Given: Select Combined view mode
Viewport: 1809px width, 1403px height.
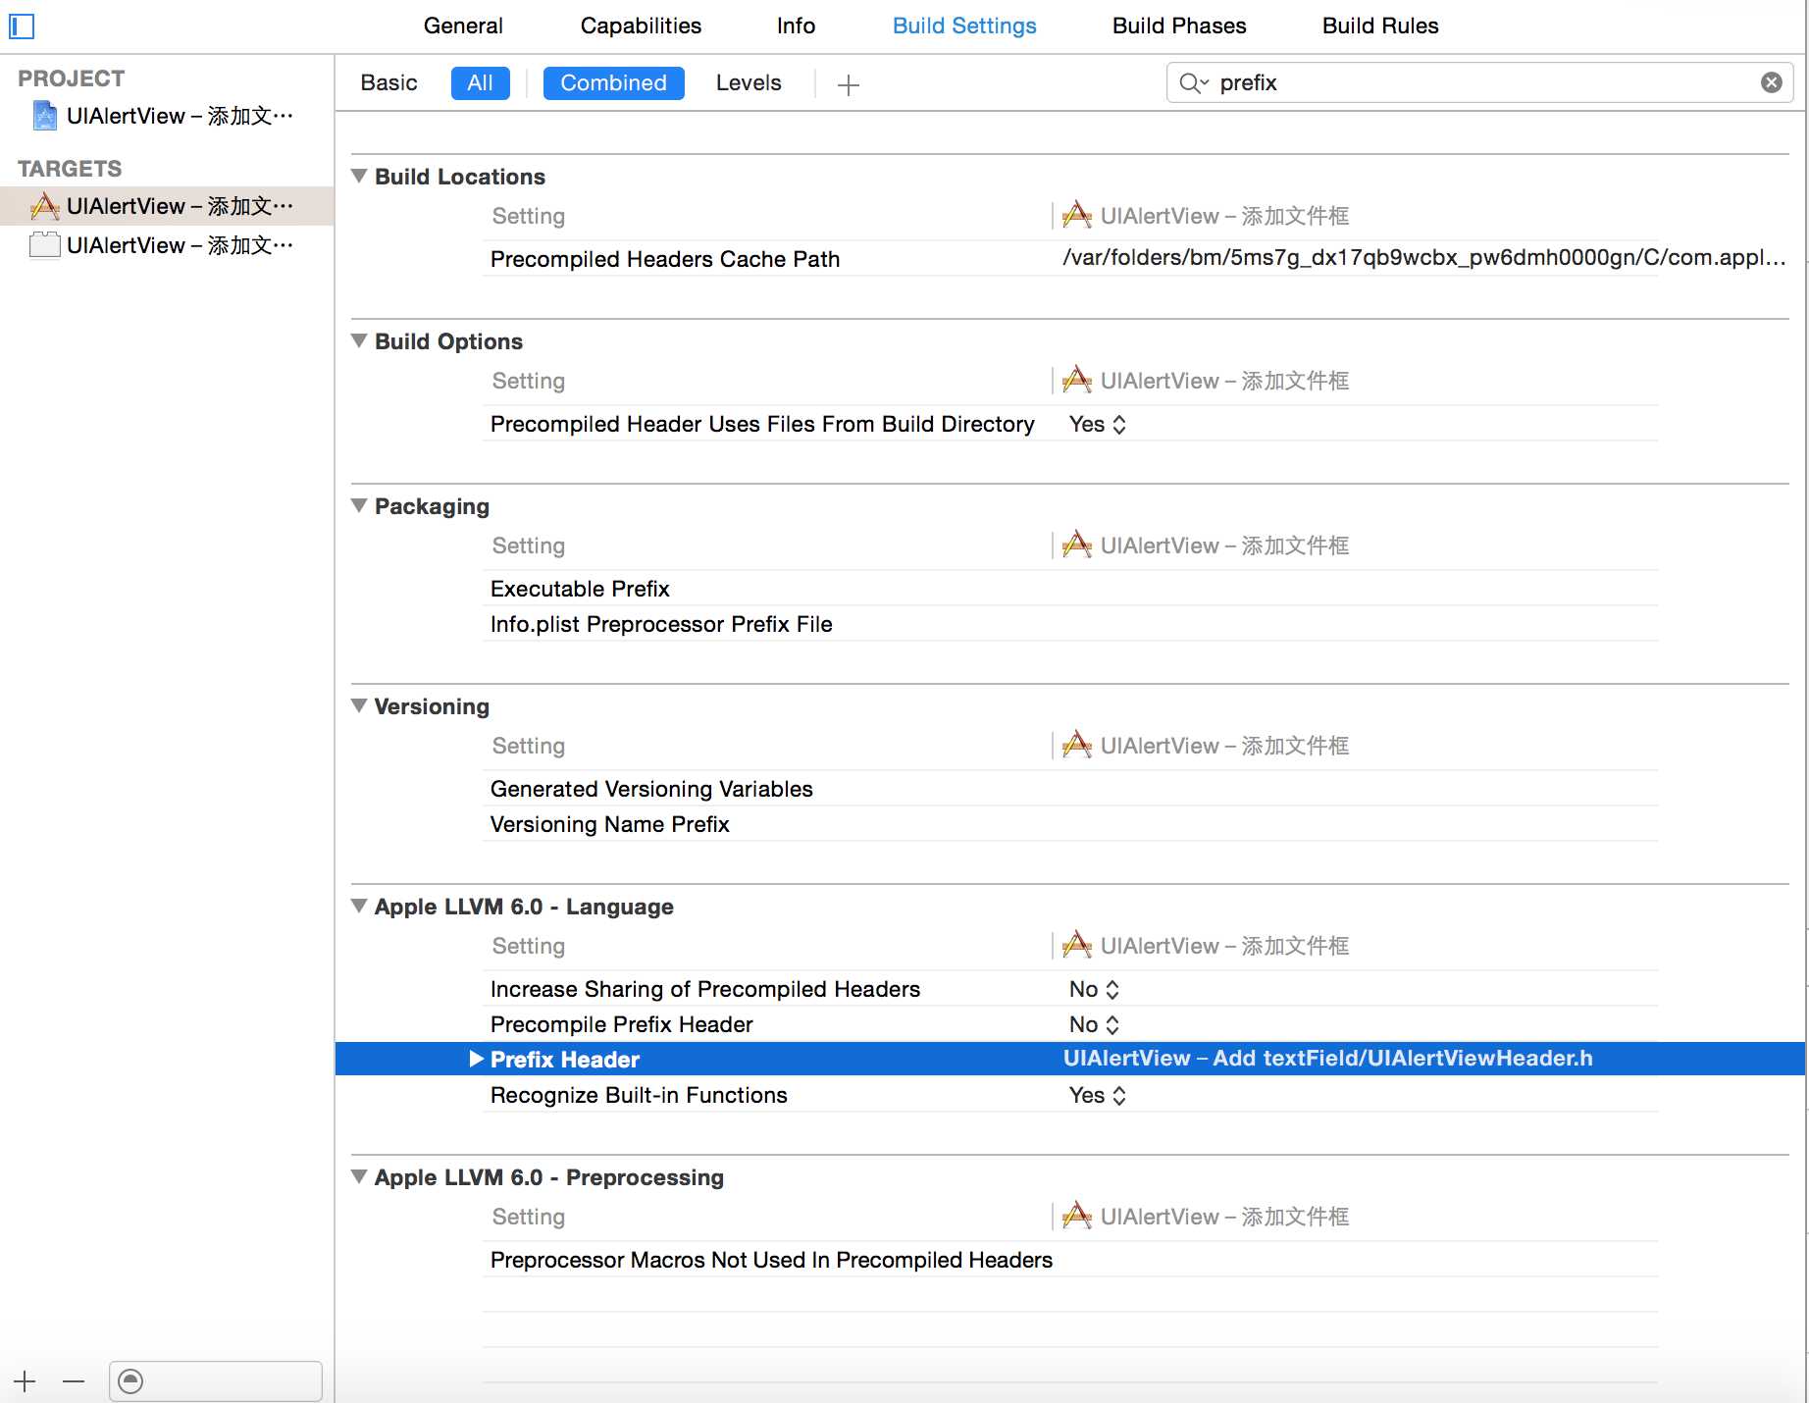Looking at the screenshot, I should pyautogui.click(x=613, y=83).
